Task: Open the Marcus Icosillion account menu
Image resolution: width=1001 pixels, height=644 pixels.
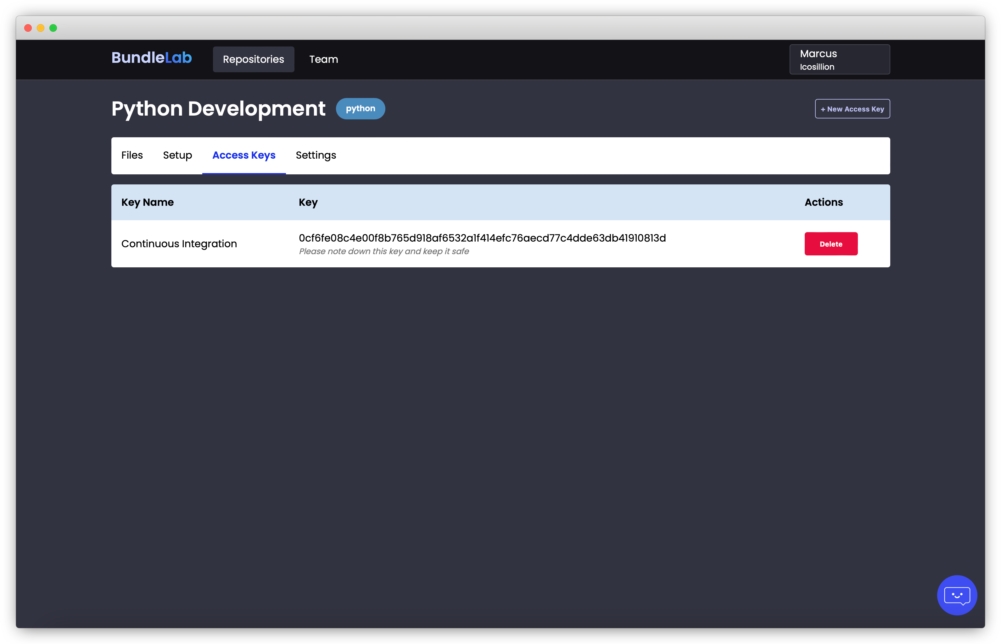Action: click(839, 59)
